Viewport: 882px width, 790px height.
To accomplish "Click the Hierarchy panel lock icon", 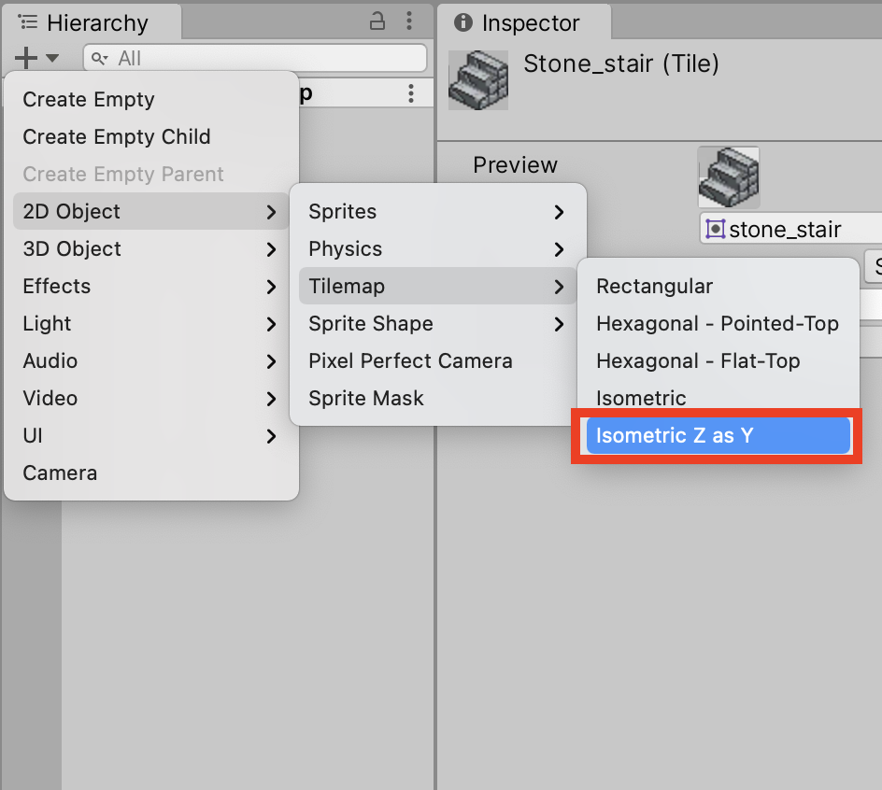I will pyautogui.click(x=377, y=21).
